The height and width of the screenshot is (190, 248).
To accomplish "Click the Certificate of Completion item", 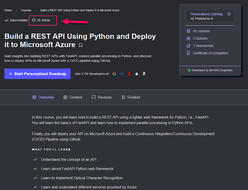I will coord(210,53).
